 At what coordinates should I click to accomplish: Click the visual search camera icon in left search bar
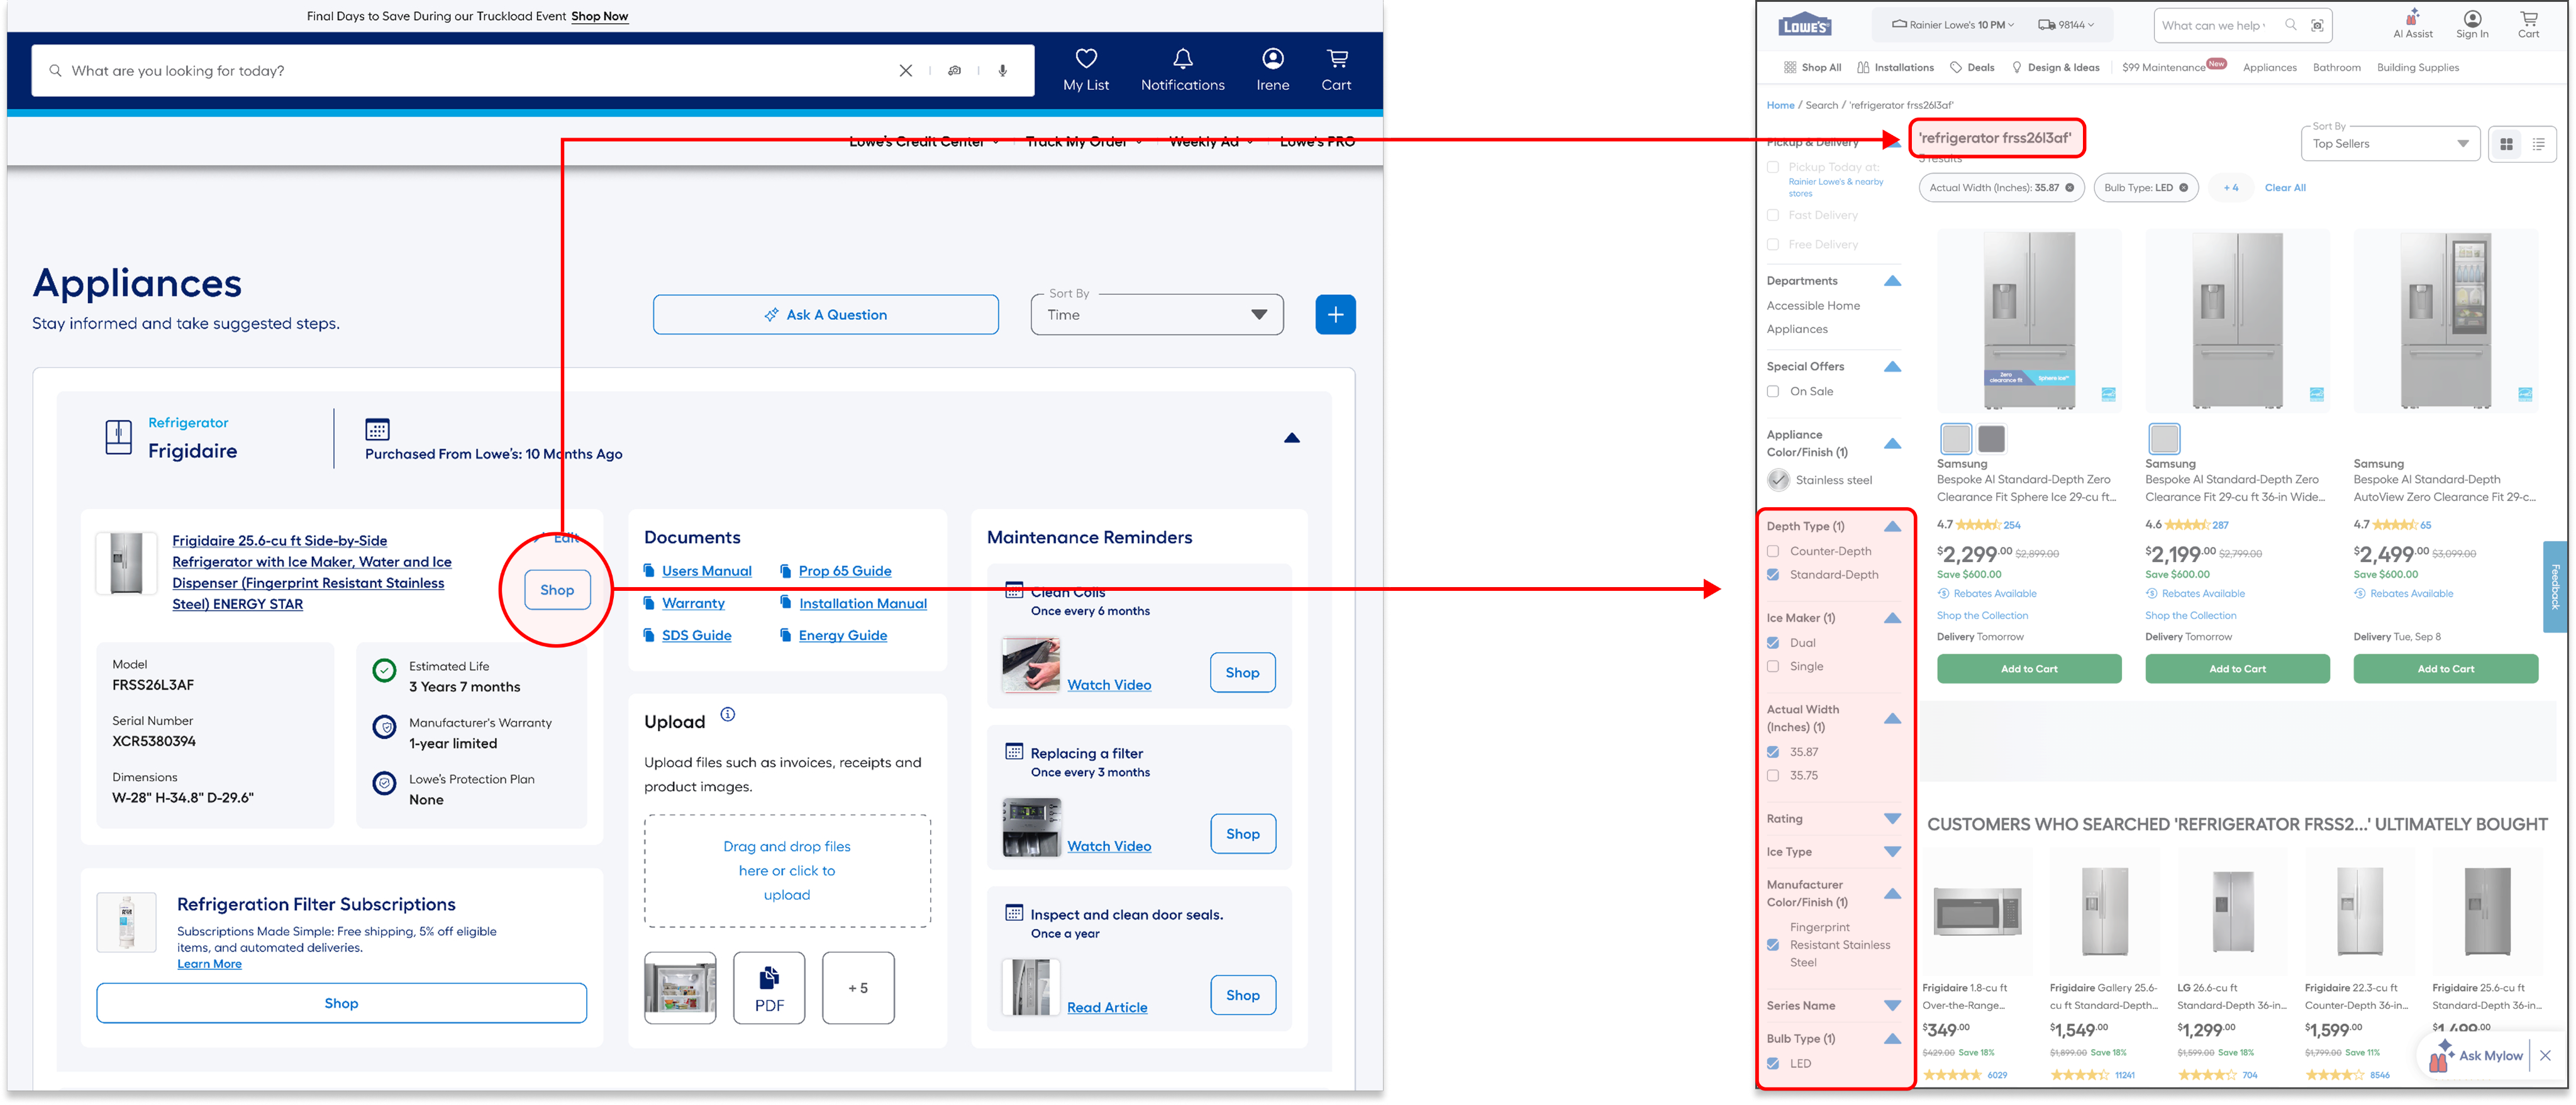[x=955, y=71]
